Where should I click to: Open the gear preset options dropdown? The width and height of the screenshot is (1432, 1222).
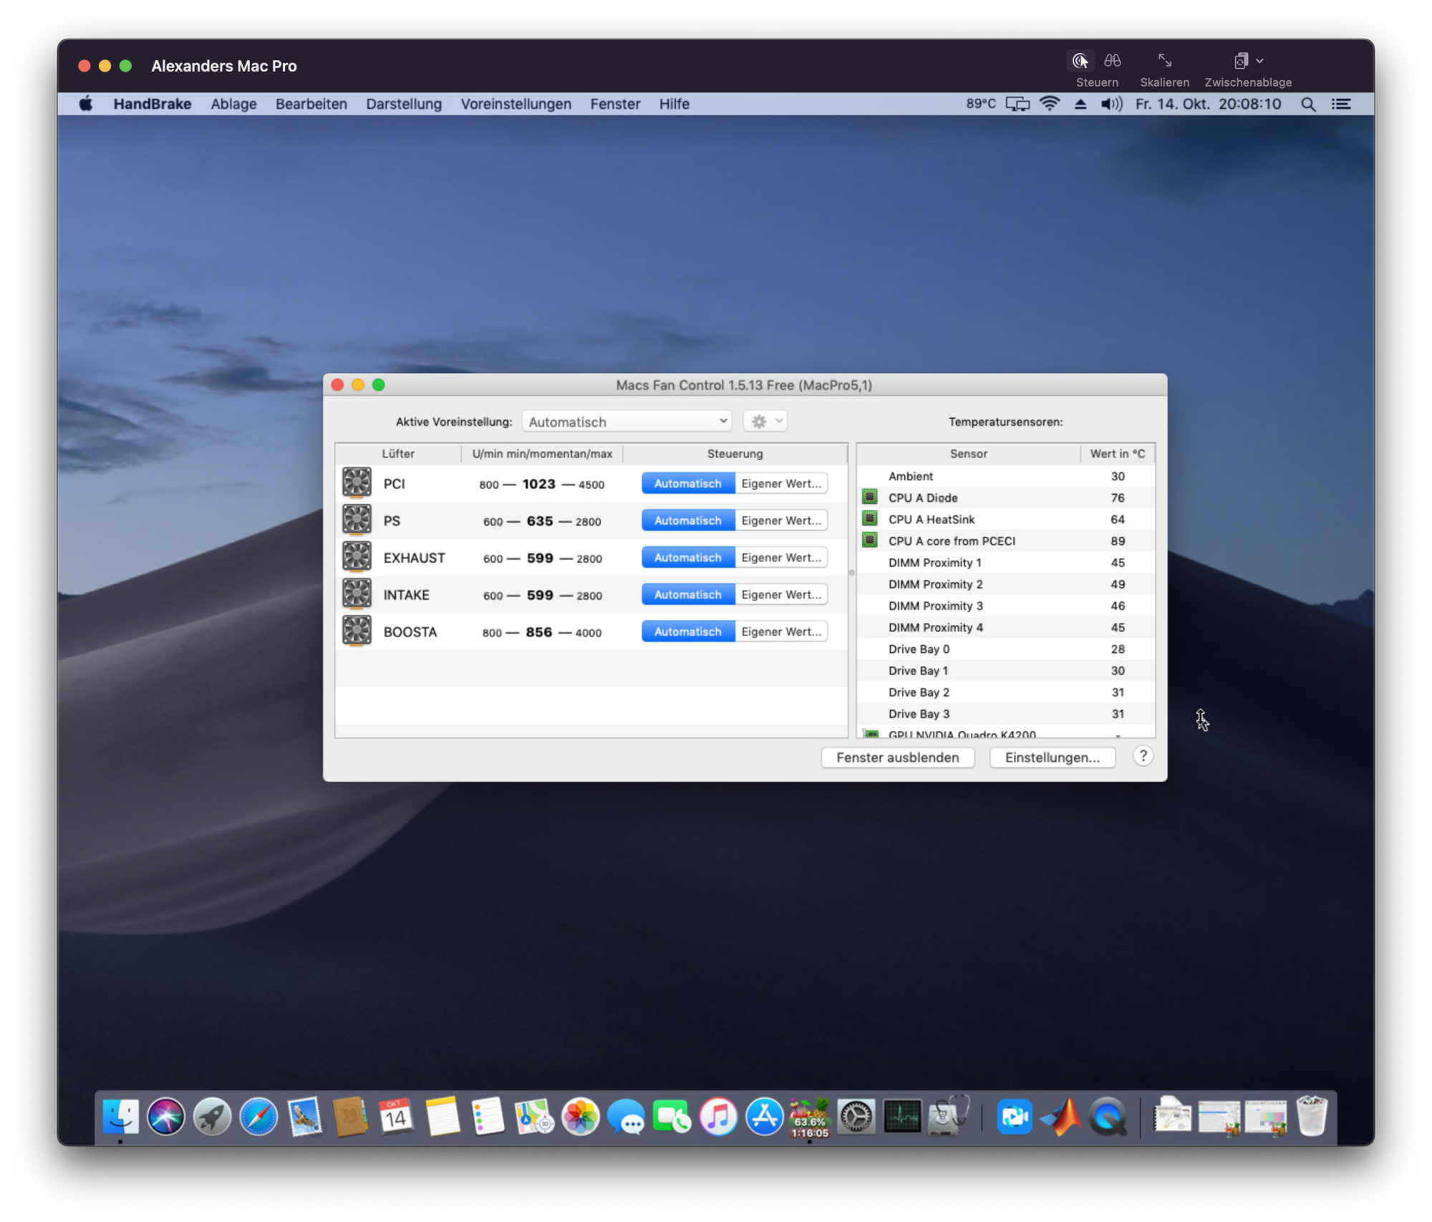765,422
